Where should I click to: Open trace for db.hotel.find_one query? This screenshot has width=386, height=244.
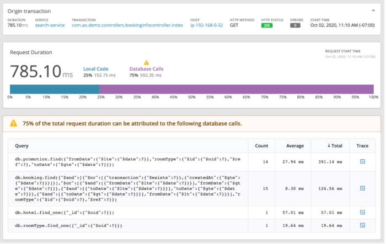point(362,210)
